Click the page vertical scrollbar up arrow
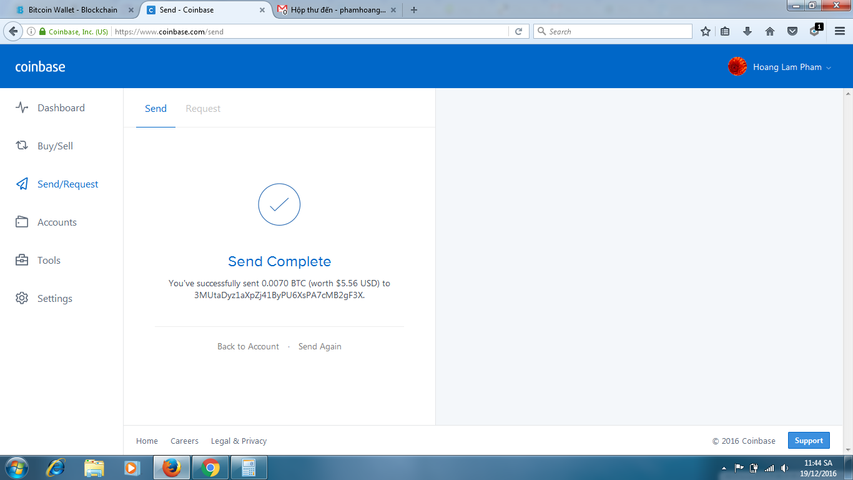 (x=848, y=94)
